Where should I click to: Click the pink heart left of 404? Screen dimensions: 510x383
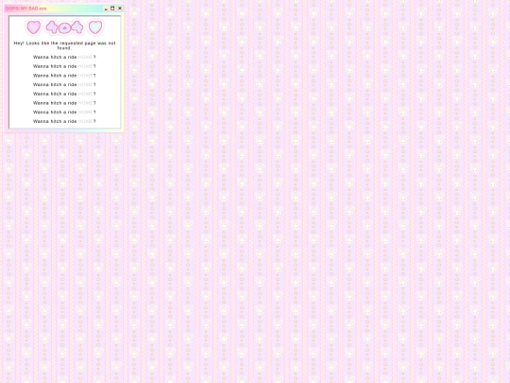click(33, 27)
